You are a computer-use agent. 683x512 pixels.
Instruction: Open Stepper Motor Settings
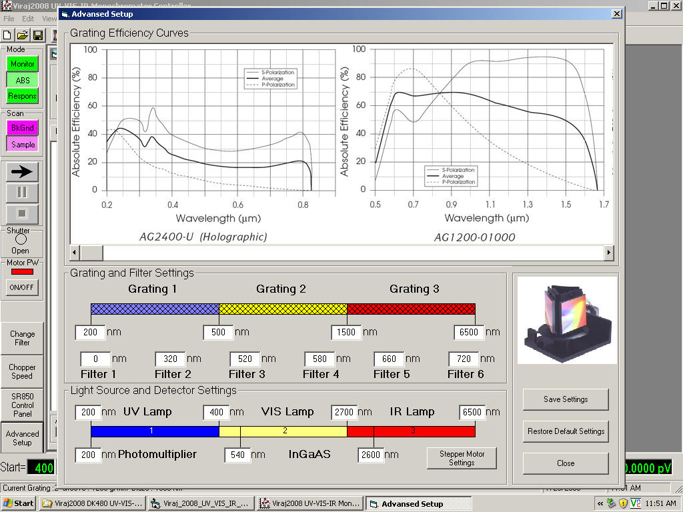pyautogui.click(x=462, y=459)
